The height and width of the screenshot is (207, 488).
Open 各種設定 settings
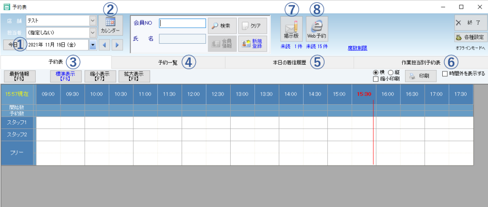[469, 37]
